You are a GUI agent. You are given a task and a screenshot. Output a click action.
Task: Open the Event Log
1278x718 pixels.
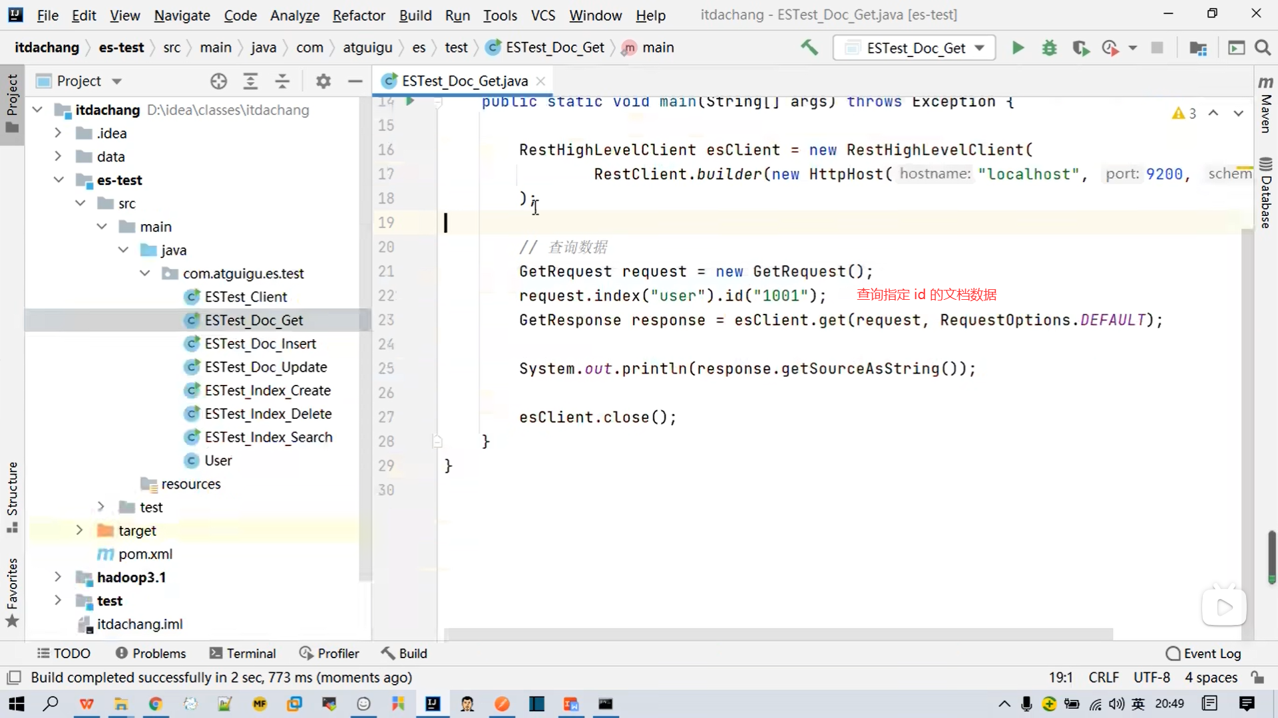(x=1204, y=654)
